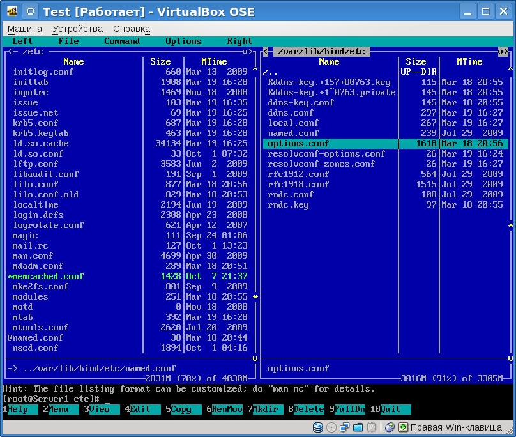Open the Options dropdown menu
The image size is (516, 437).
click(x=183, y=41)
